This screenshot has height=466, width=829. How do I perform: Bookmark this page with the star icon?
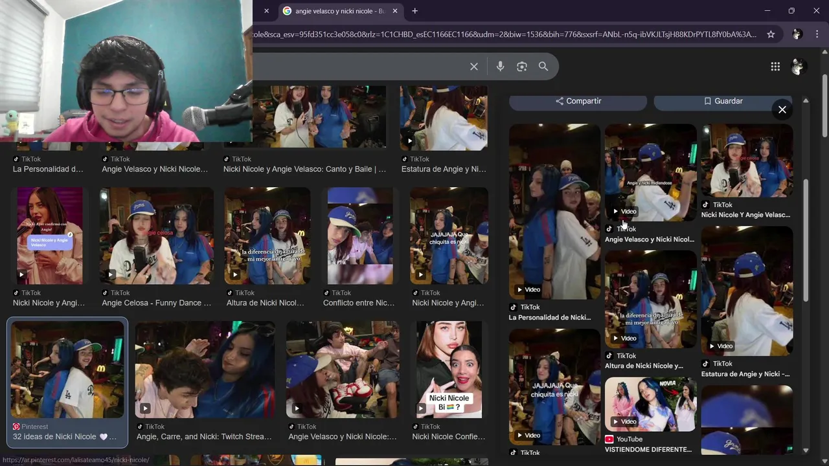click(771, 34)
